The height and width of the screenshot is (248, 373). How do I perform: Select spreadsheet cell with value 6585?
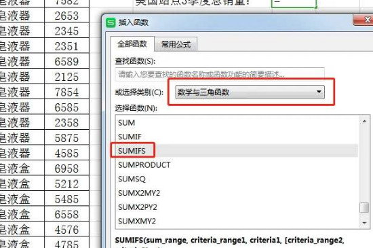(x=66, y=107)
